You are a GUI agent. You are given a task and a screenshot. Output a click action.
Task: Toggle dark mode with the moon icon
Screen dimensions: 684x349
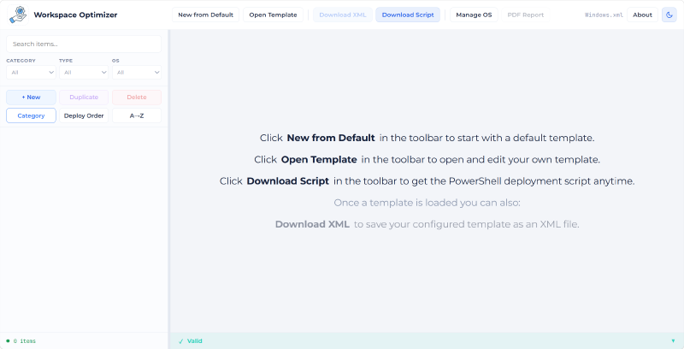(669, 15)
